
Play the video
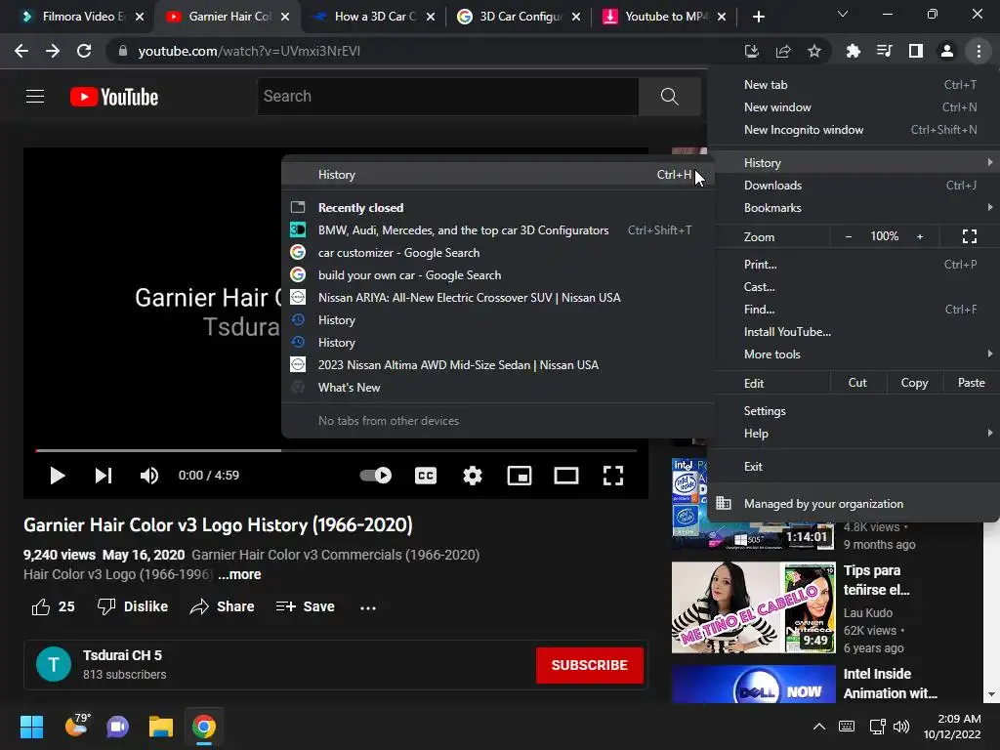58,476
